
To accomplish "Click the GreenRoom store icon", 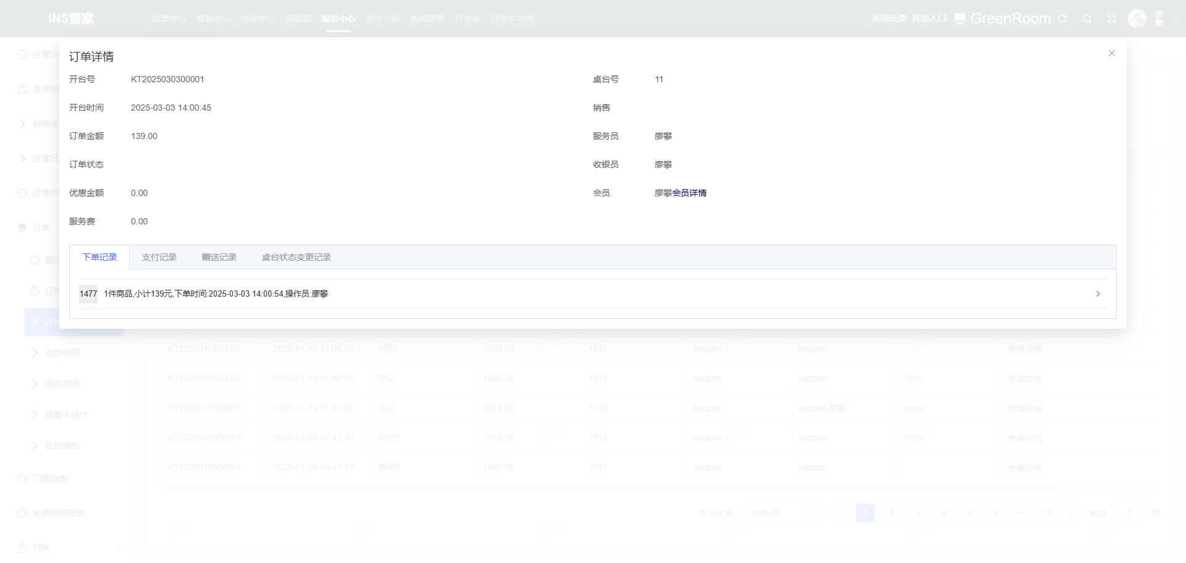I will tap(960, 19).
